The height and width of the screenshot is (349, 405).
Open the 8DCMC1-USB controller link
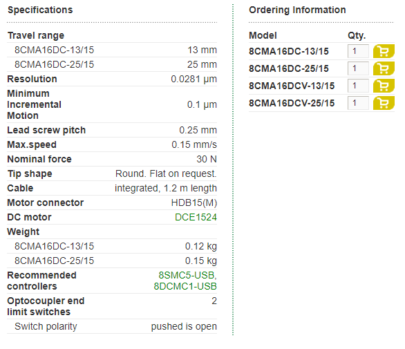pos(185,287)
